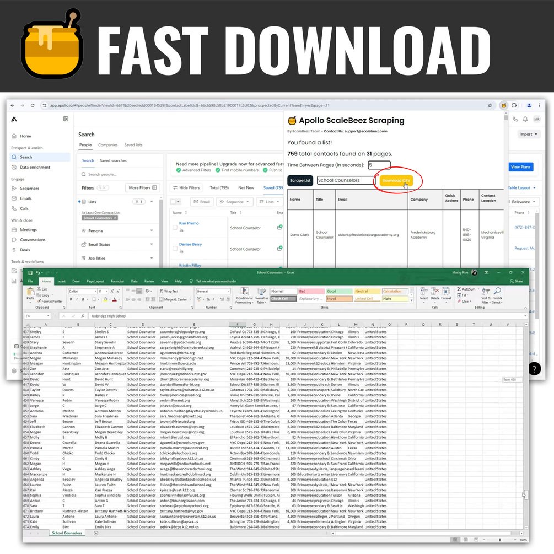Open the Chrome extensions puzzle icon

tap(514, 105)
